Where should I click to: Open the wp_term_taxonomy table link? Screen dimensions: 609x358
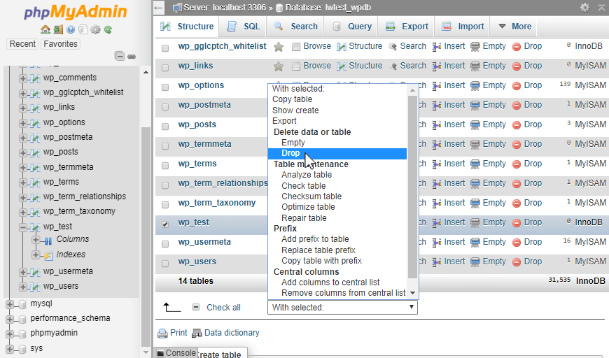pyautogui.click(x=217, y=203)
